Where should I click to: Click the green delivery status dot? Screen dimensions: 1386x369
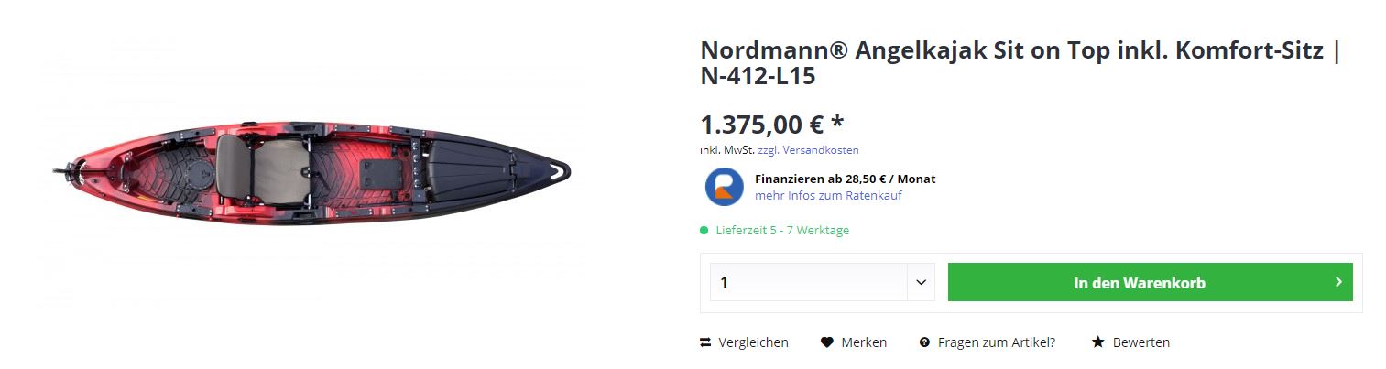pyautogui.click(x=704, y=231)
